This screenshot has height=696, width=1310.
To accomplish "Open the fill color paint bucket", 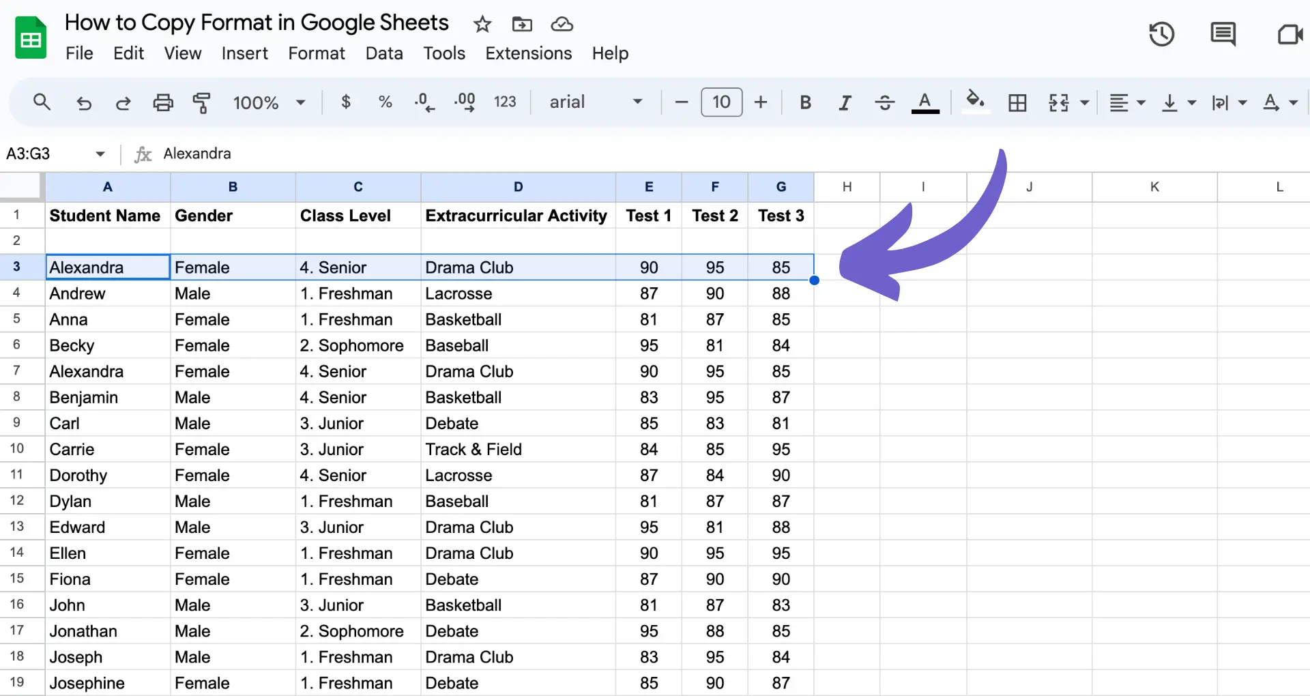I will 975,102.
